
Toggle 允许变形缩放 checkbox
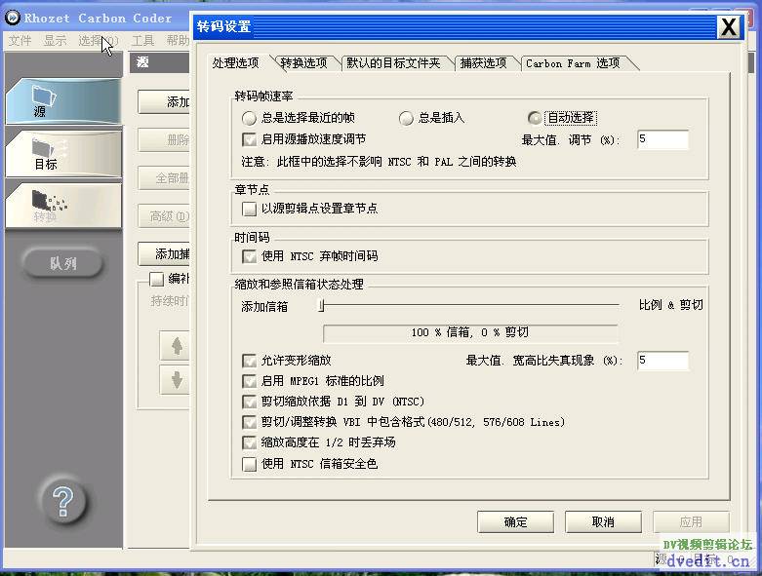(x=250, y=361)
